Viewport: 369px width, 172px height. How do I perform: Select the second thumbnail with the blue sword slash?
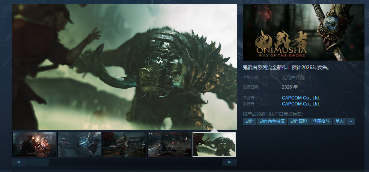[79, 144]
